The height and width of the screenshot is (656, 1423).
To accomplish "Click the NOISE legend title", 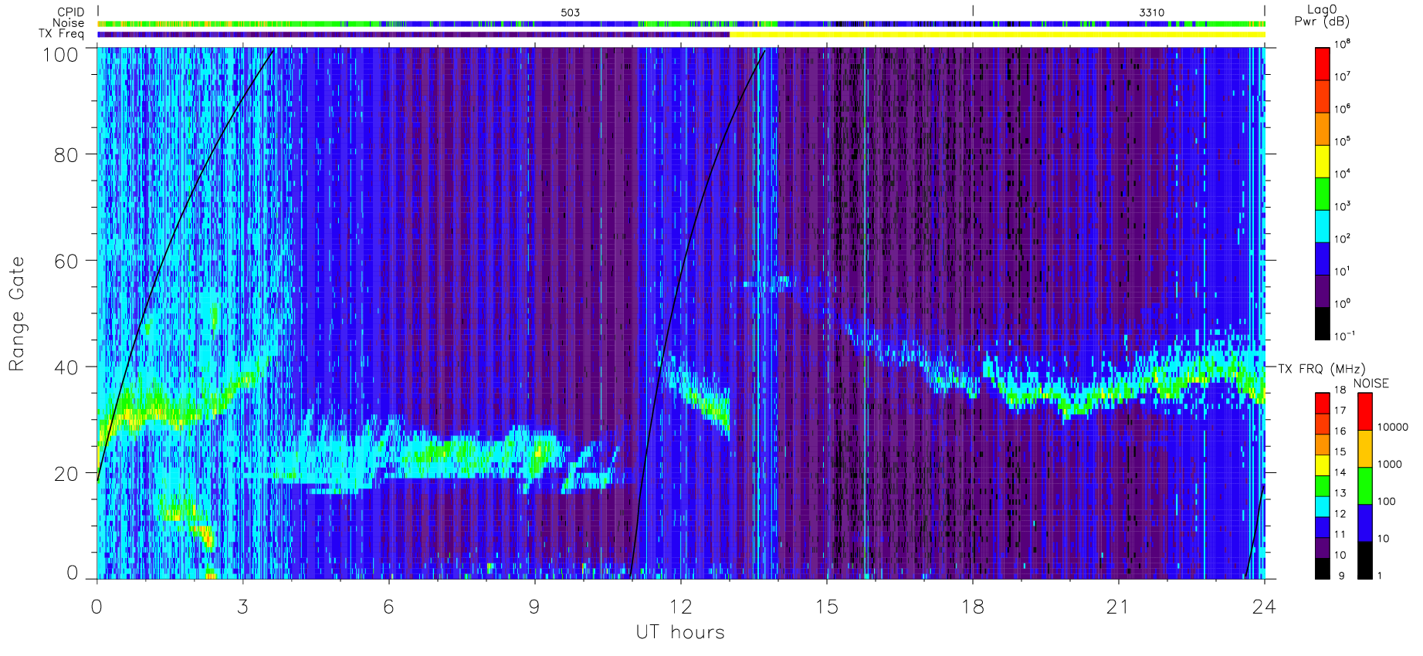I will (x=1370, y=384).
